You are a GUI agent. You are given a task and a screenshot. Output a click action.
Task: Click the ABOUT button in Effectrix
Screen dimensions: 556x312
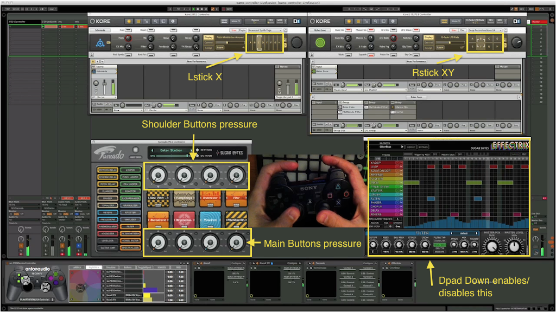pyautogui.click(x=412, y=147)
